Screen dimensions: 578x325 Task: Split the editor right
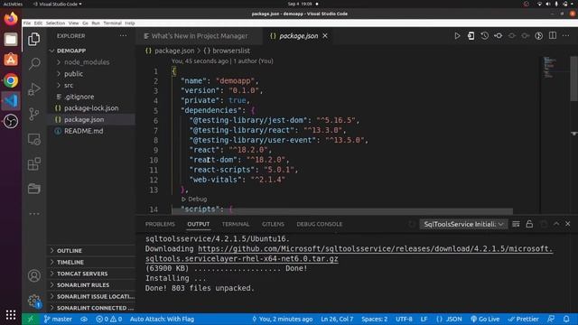point(553,36)
